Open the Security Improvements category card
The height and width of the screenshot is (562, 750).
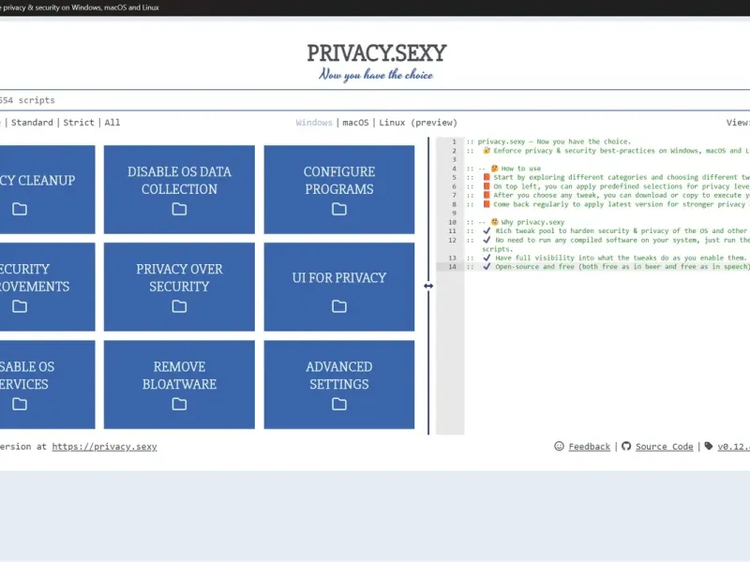(x=48, y=287)
